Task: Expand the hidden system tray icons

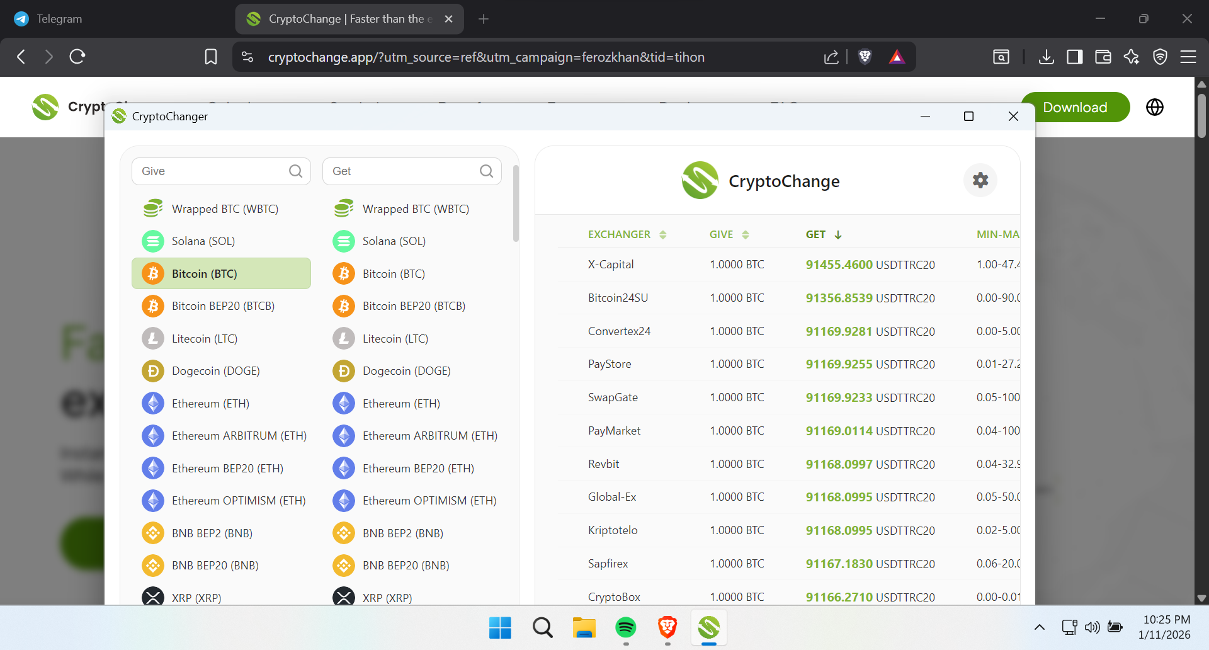Action: click(1040, 627)
